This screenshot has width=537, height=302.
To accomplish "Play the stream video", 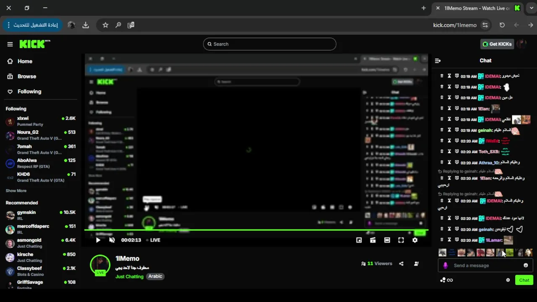I will (x=98, y=240).
